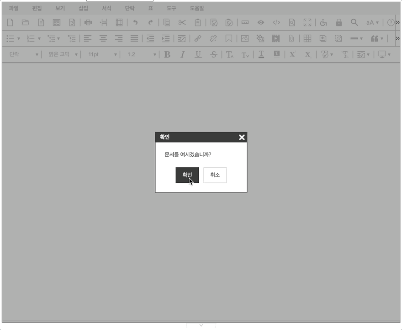Image resolution: width=402 pixels, height=330 pixels.
Task: Click the insert table grid icon
Action: pyautogui.click(x=307, y=38)
